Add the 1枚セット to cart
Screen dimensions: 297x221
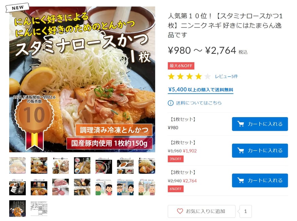point(260,124)
